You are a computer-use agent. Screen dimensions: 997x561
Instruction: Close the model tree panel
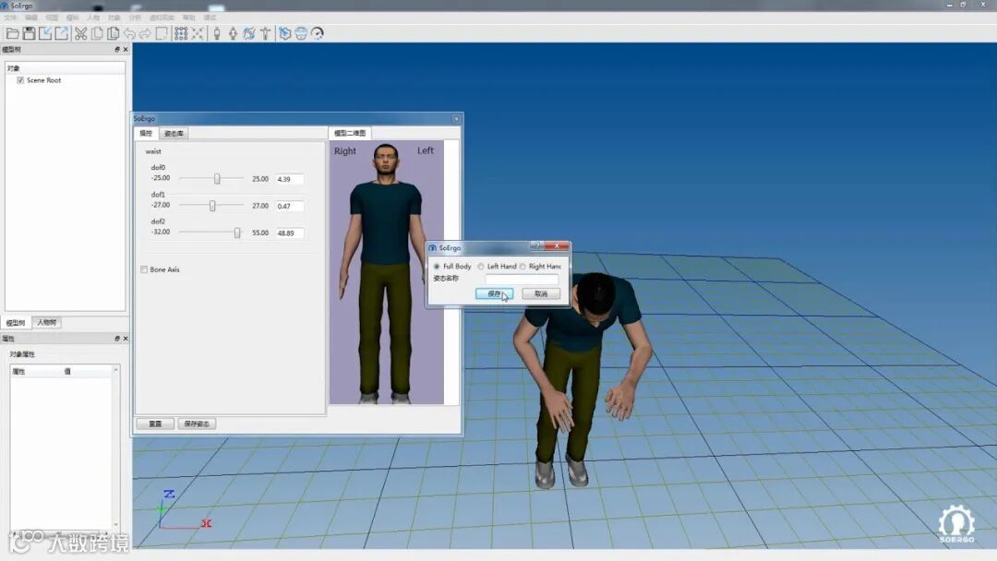click(x=126, y=50)
